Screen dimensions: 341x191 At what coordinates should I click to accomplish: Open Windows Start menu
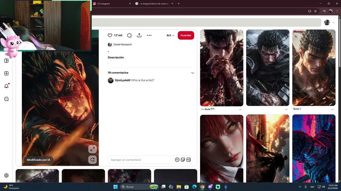[115, 187]
